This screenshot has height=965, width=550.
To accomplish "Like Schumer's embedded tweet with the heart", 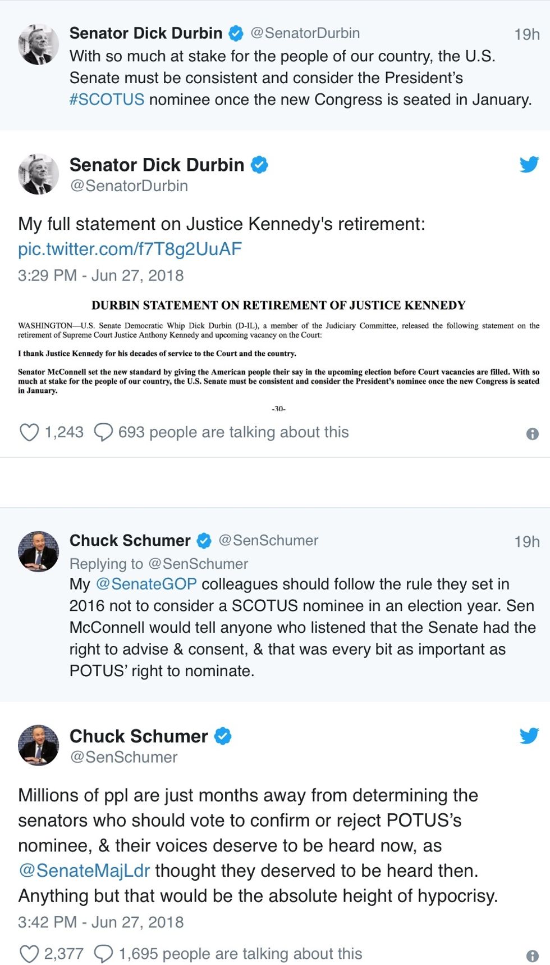I will pyautogui.click(x=29, y=954).
